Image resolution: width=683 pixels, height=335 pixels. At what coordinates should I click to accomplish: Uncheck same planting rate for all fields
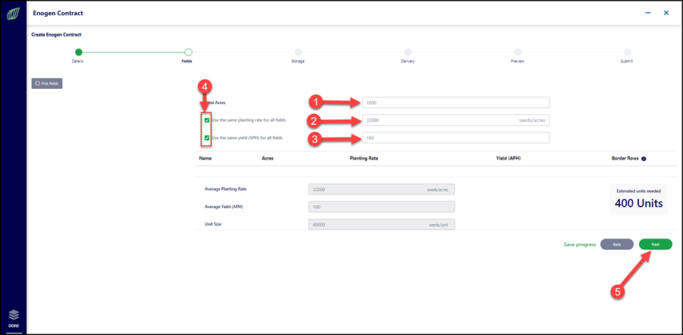[207, 120]
